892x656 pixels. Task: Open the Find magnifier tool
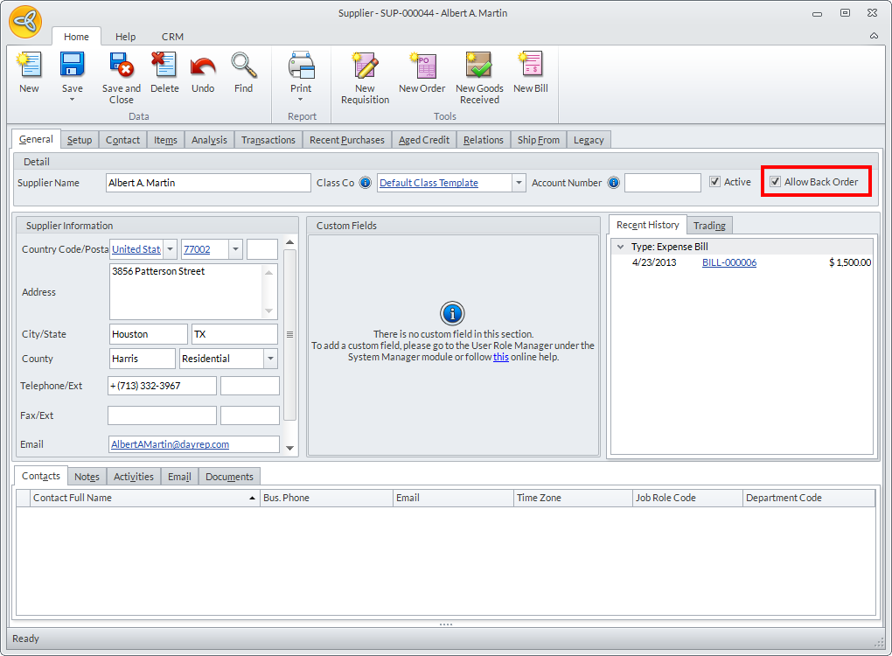point(243,66)
